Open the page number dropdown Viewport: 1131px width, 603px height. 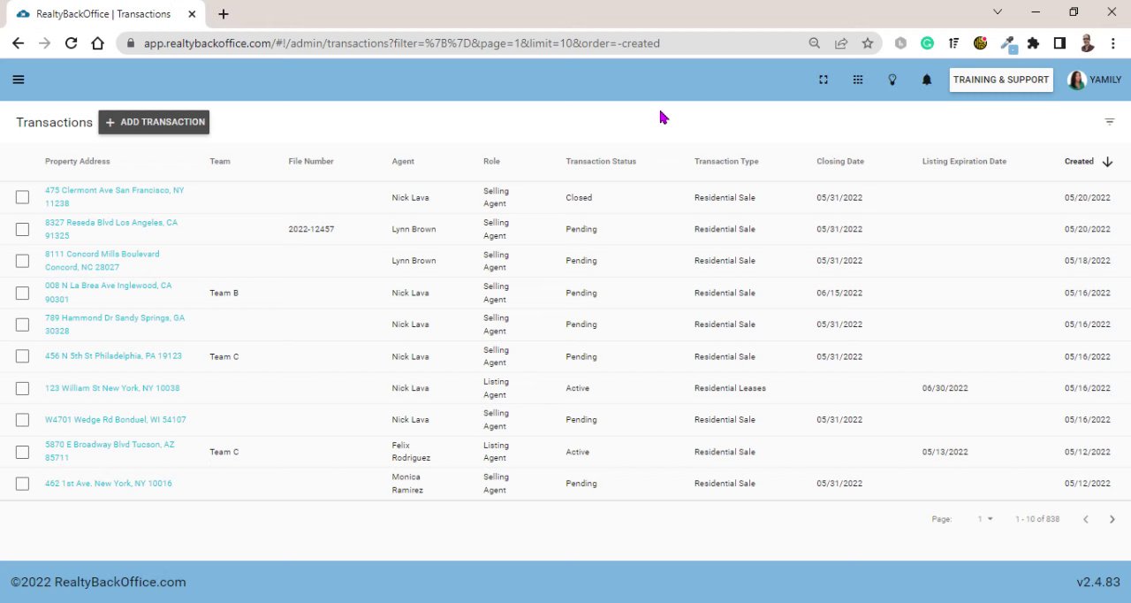click(x=985, y=519)
